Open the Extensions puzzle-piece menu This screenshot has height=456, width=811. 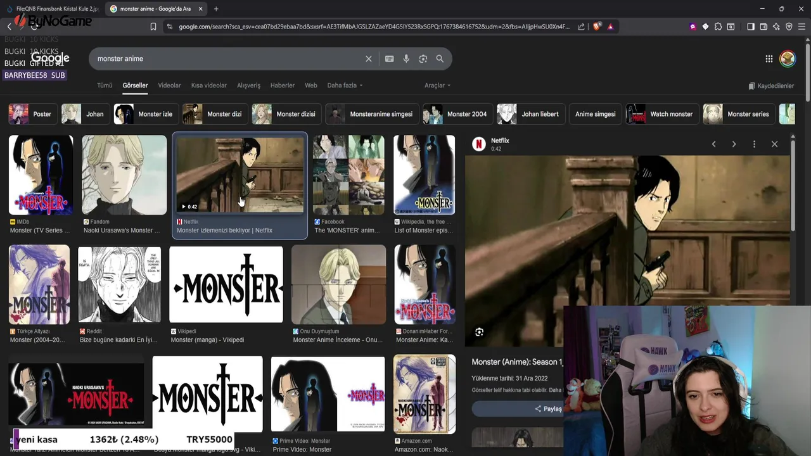point(718,27)
